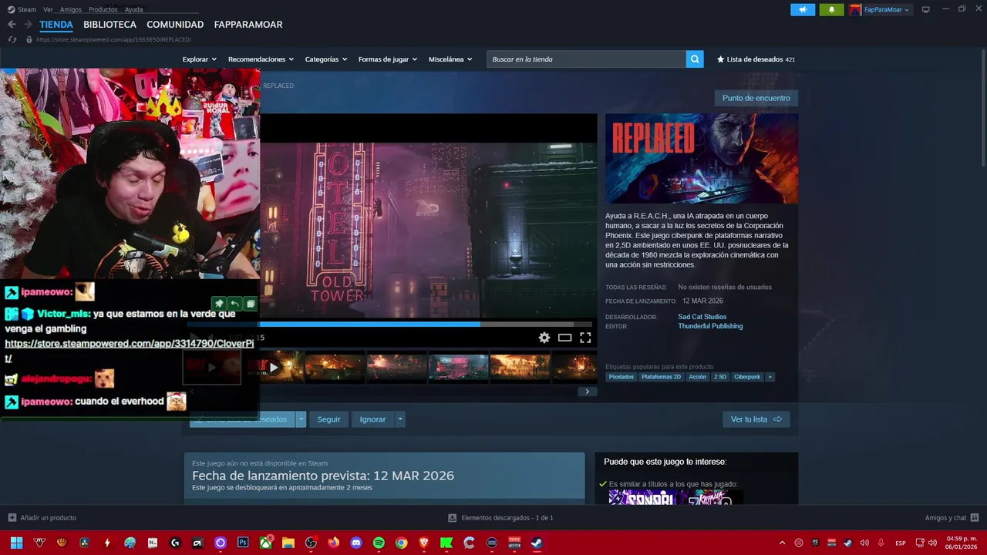The image size is (987, 555).
Task: Open the Sad Cat Studios developer link
Action: point(702,317)
